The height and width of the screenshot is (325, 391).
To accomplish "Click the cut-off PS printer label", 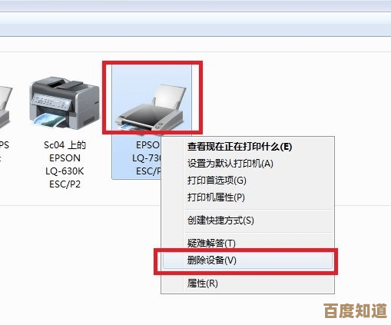I will [x=4, y=151].
